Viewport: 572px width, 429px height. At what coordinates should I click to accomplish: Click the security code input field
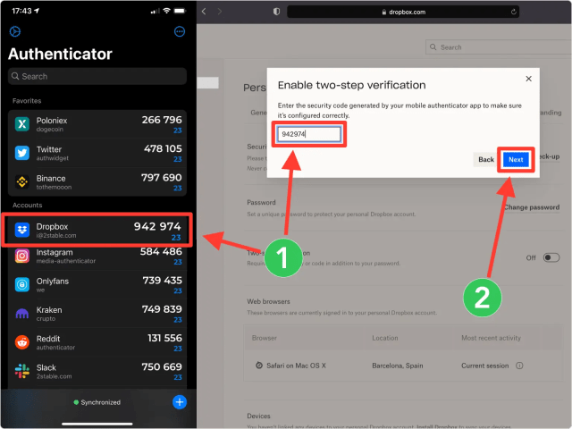click(309, 134)
